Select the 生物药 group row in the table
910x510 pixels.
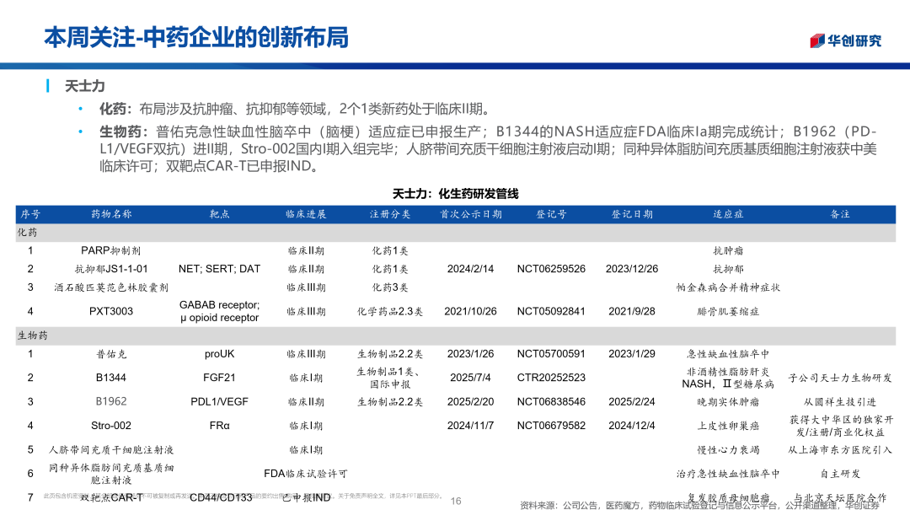click(x=456, y=336)
